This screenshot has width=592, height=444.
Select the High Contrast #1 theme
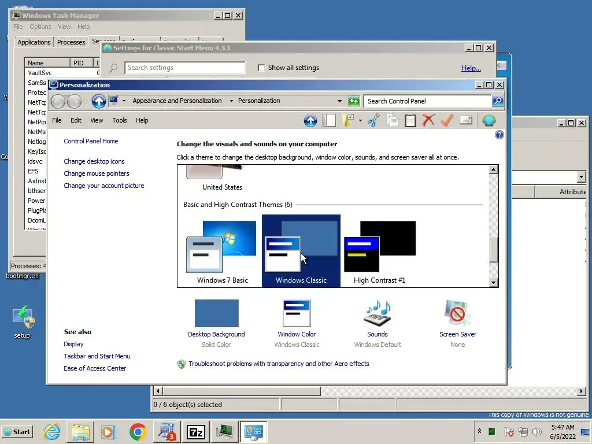379,251
